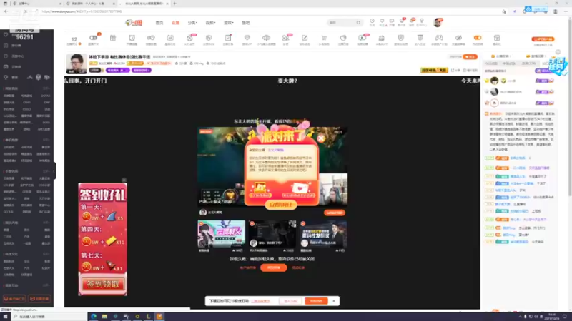This screenshot has width=572, height=321.
Task: Switch to the second tab of the rank panel
Action: [508, 63]
